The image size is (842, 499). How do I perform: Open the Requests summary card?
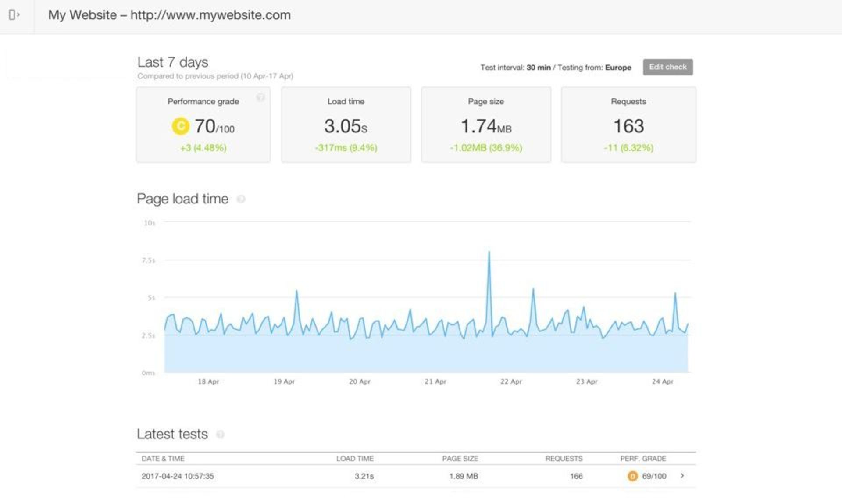tap(628, 125)
